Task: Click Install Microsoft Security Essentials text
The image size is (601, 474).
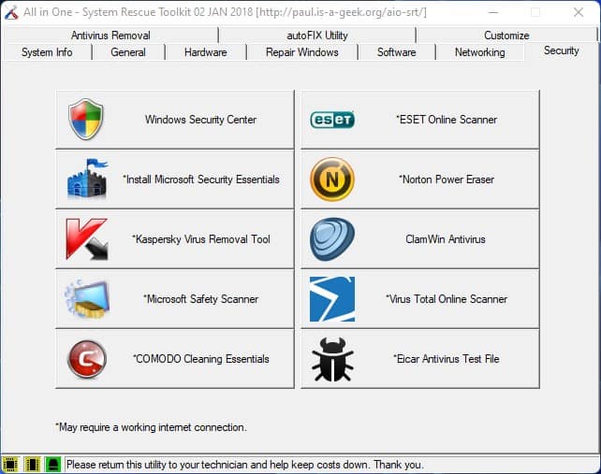Action: pos(201,180)
